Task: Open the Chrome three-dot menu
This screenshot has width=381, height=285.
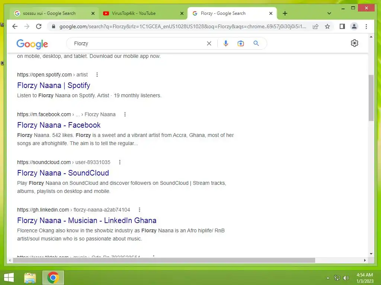Action: coord(366,26)
